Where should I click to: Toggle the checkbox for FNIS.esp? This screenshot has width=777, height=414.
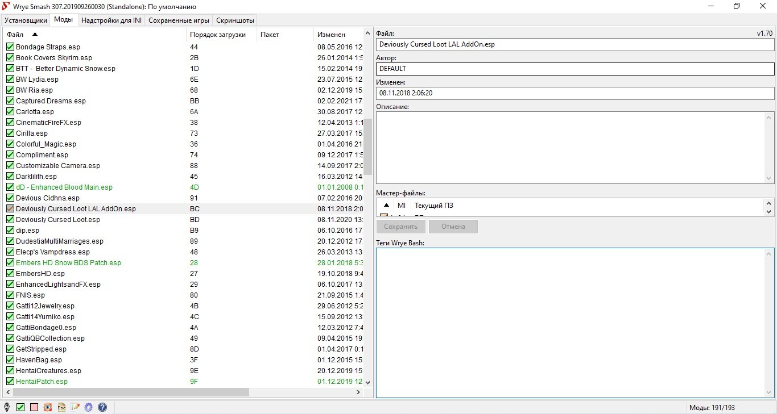coord(10,295)
